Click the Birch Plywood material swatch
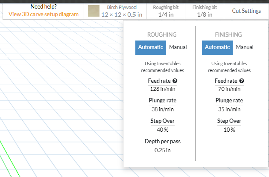This screenshot has height=177, width=269. (x=94, y=11)
